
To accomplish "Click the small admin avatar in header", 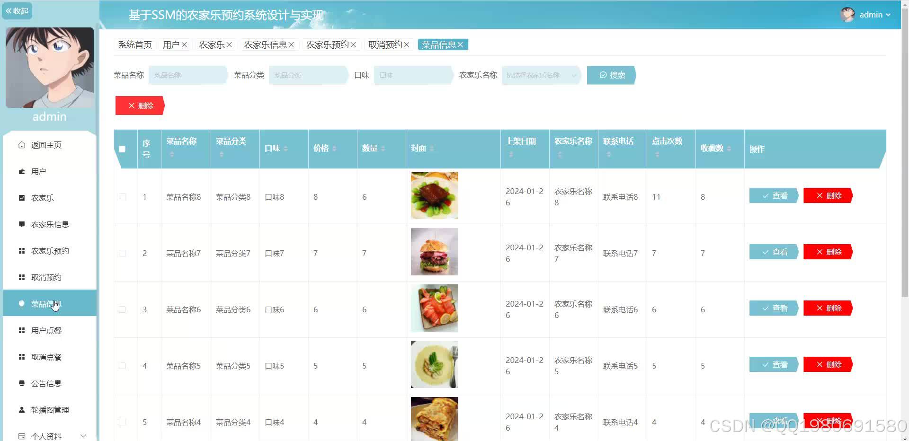I will click(847, 15).
